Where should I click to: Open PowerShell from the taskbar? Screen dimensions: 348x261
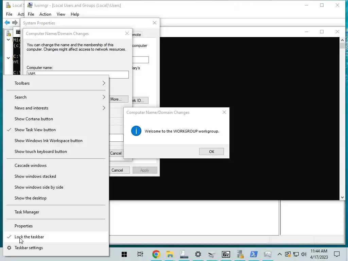pyautogui.click(x=254, y=254)
